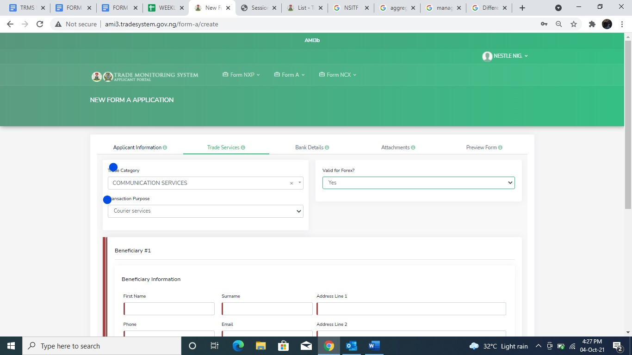Switch to the Bank Details tab

click(312, 147)
